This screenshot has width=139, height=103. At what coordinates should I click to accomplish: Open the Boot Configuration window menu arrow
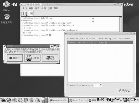(x=66, y=34)
